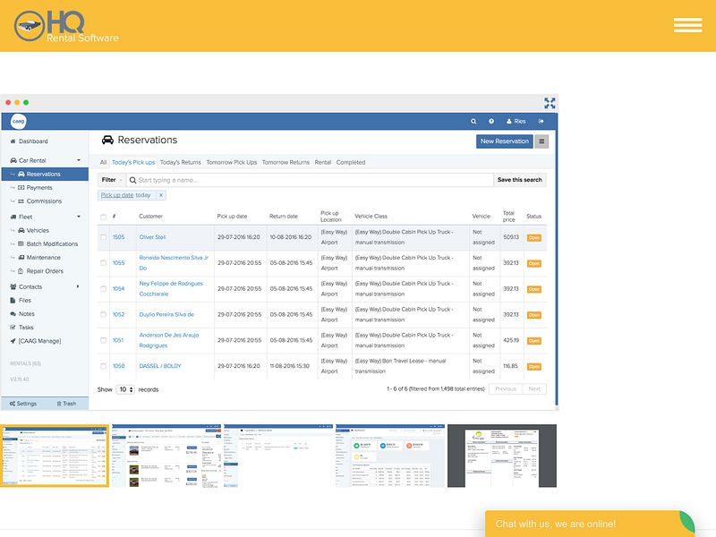Open the Show 10 records dropdown
The image size is (716, 537).
pyautogui.click(x=125, y=389)
